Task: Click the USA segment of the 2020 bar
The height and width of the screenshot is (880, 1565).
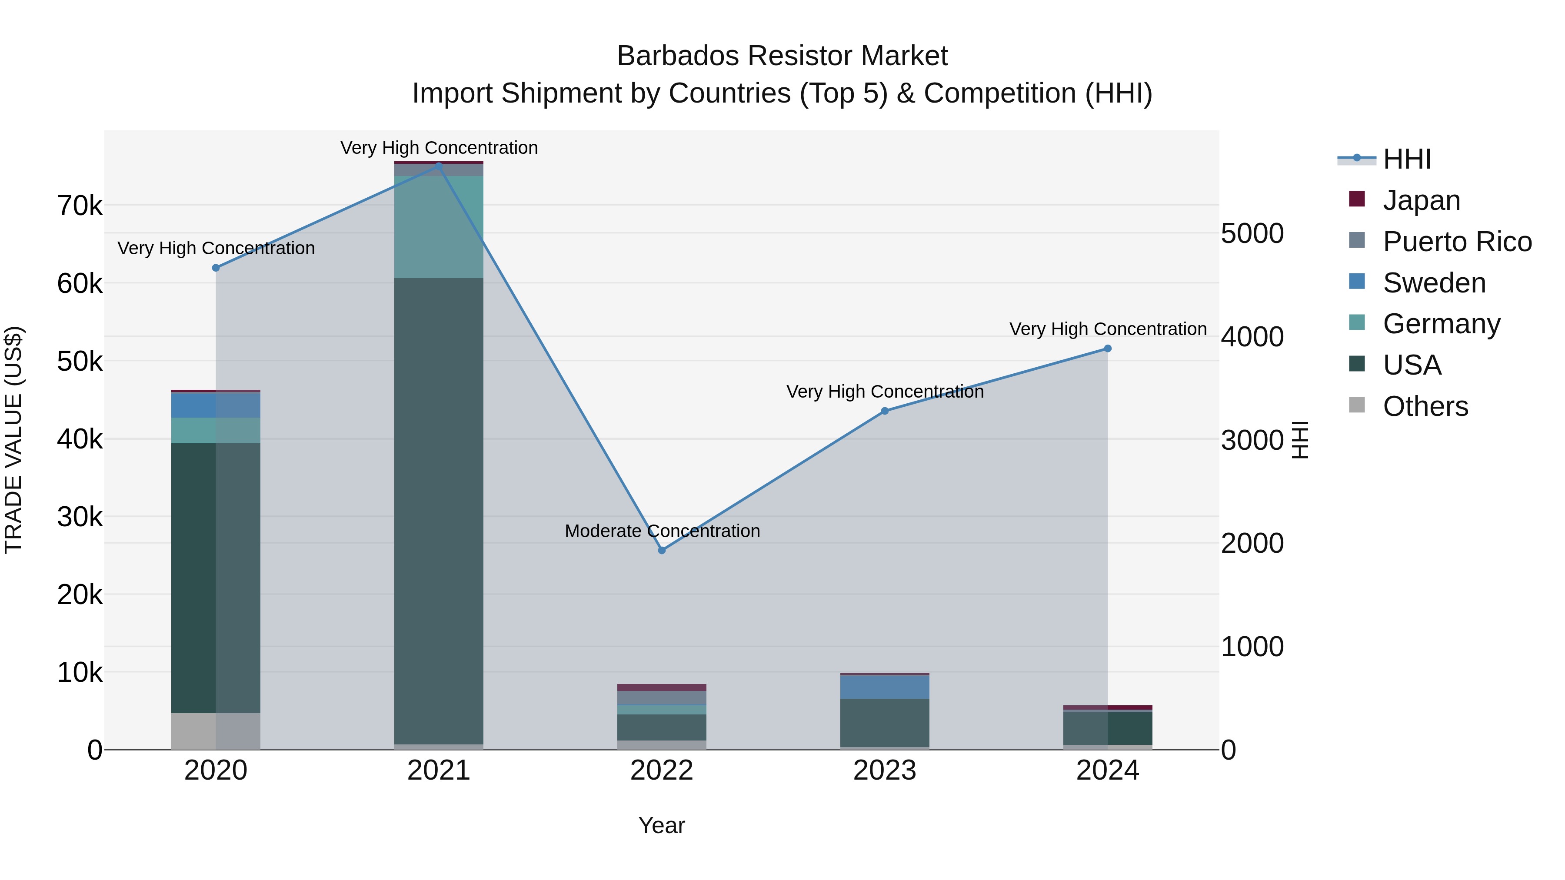Action: 216,578
